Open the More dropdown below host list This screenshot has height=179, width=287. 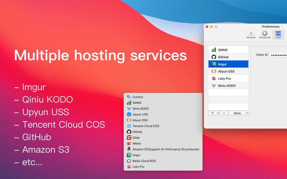(238, 113)
